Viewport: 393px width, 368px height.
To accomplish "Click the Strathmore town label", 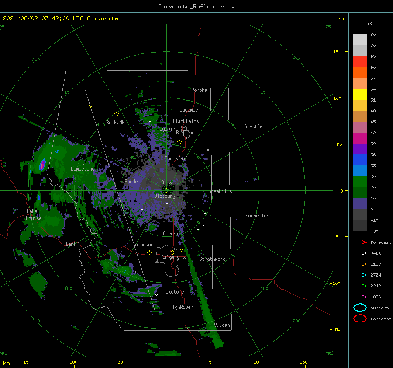I will pos(212,259).
